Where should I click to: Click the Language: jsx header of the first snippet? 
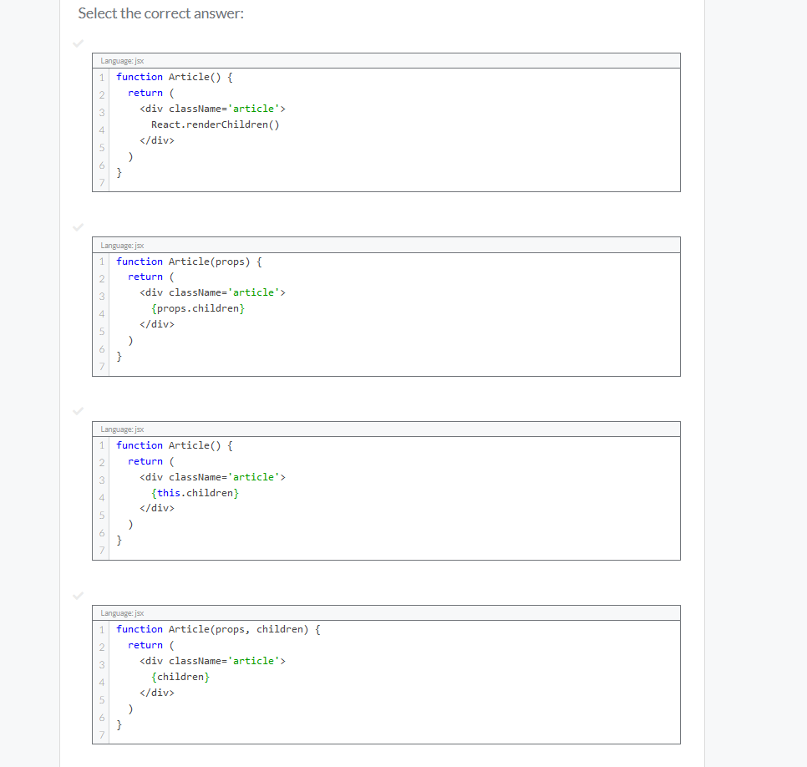121,60
